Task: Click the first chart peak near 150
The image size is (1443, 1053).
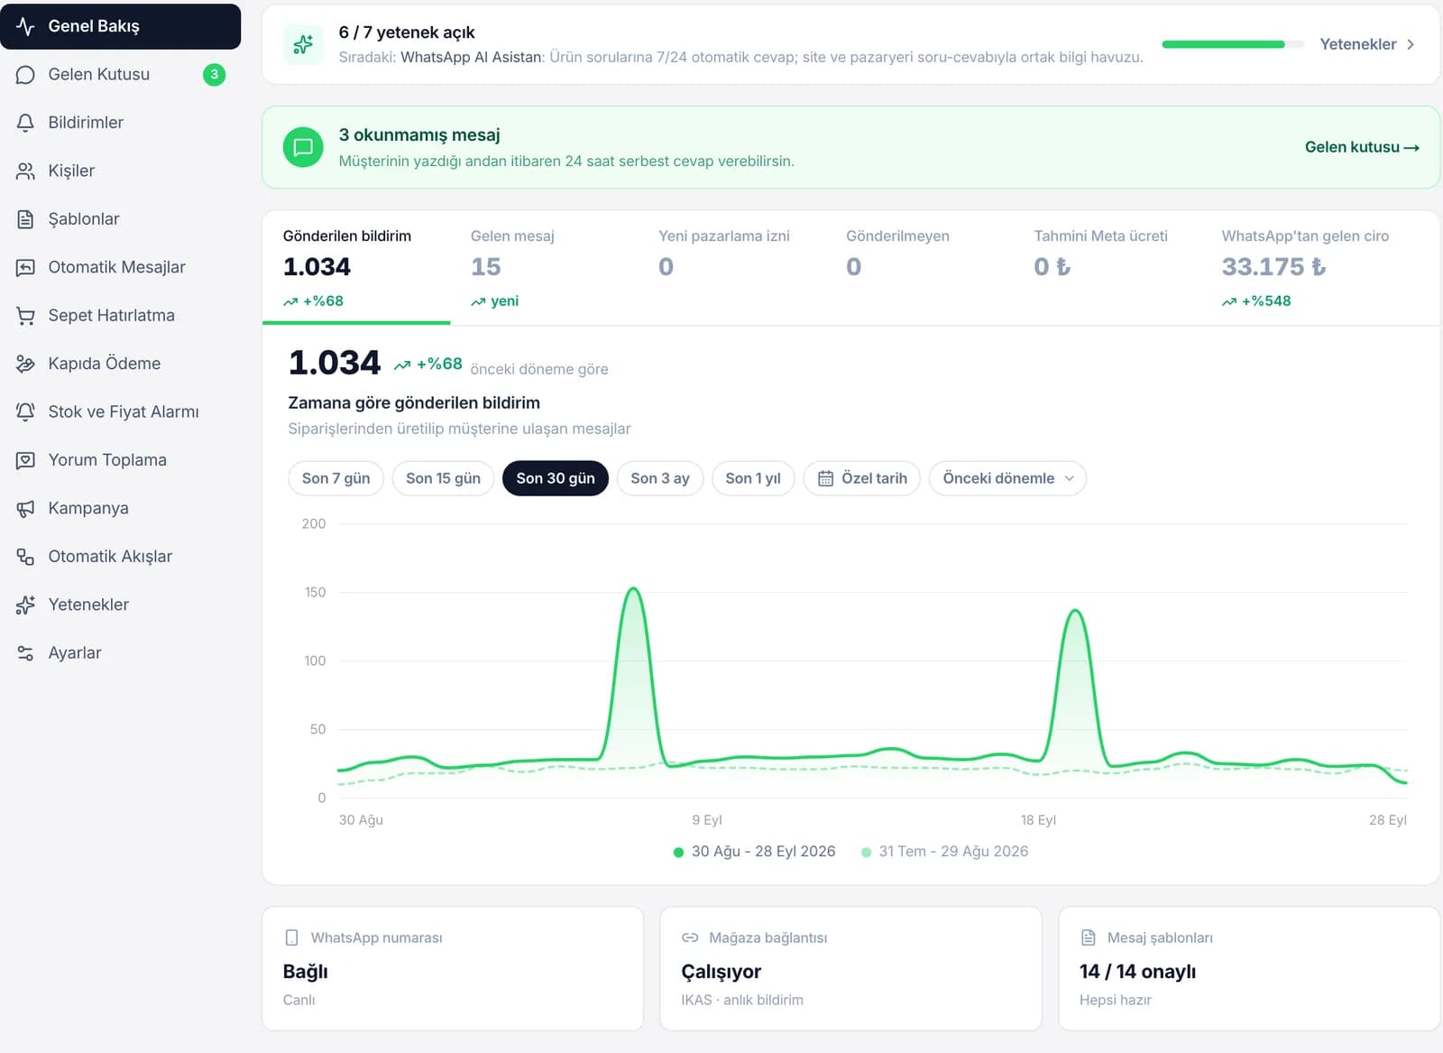Action: click(634, 589)
